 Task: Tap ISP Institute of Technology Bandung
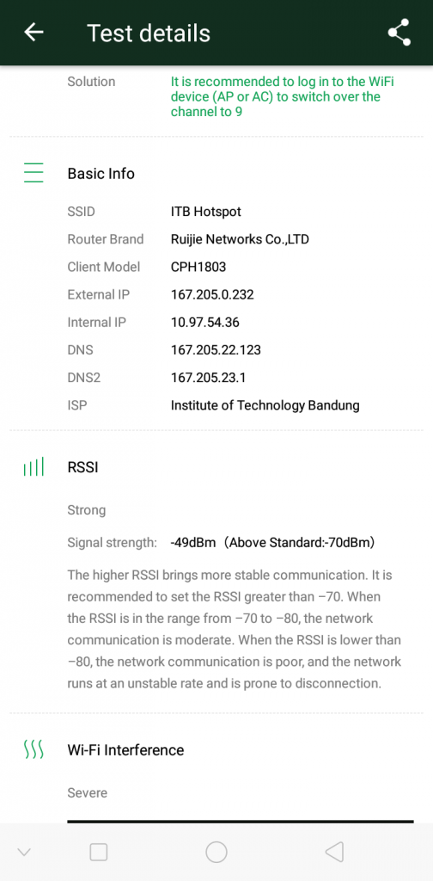click(265, 406)
